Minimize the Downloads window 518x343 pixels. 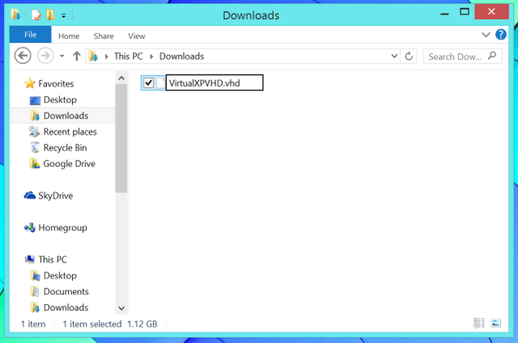pyautogui.click(x=445, y=12)
